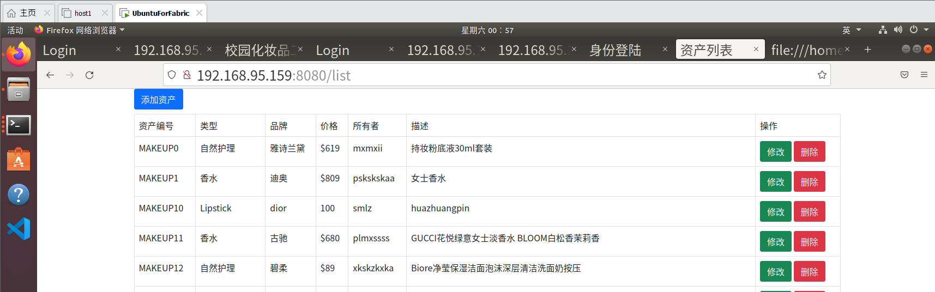
Task: Show insecure connection lock info
Action: (x=187, y=75)
